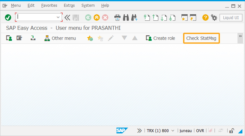Click the SAP Menu icon
Viewport: 245px width, 136px height.
pos(19,38)
